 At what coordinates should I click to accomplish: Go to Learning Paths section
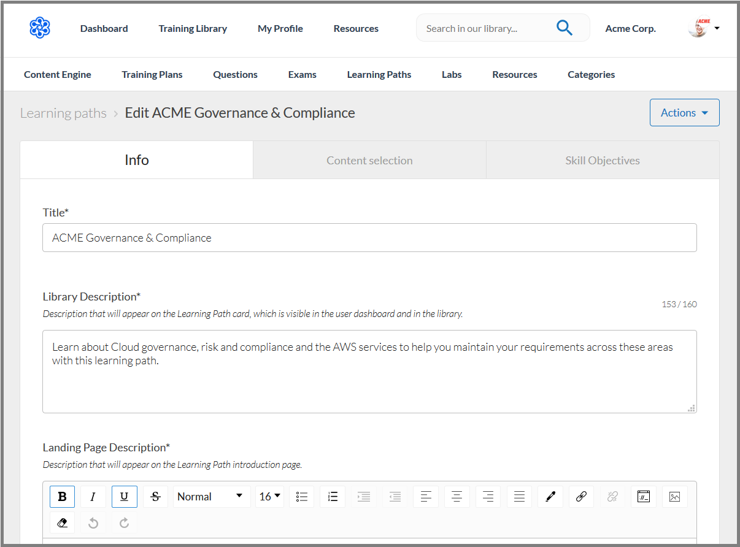point(379,74)
